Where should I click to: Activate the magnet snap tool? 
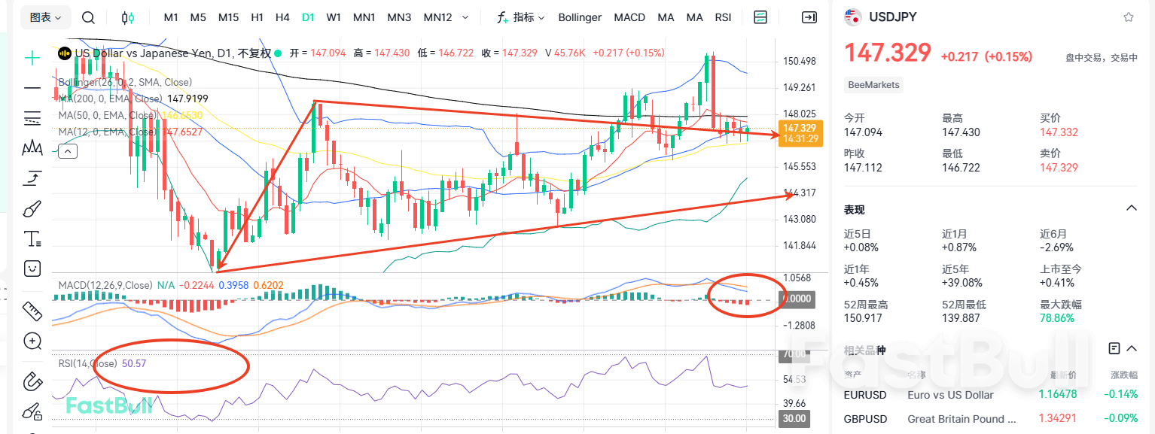[32, 382]
